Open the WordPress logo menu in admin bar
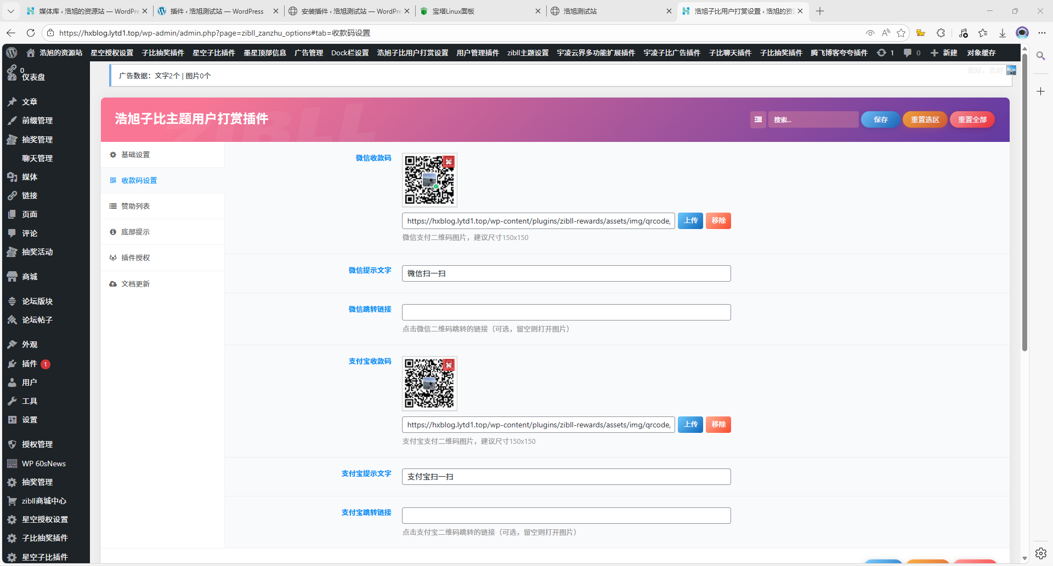Viewport: 1053px width, 566px height. point(12,53)
